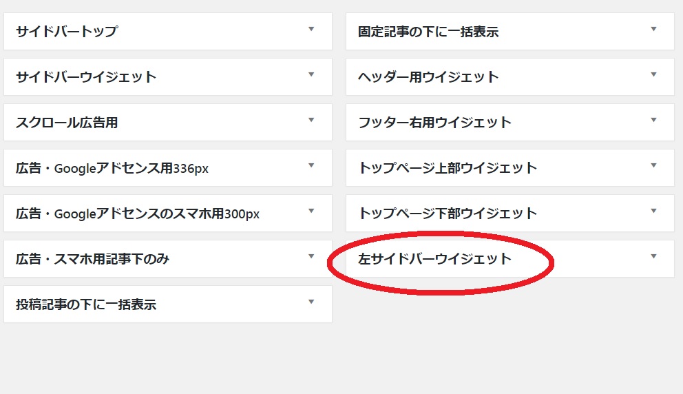Click フッター右用ウイジェット title text
Image resolution: width=683 pixels, height=394 pixels.
pyautogui.click(x=434, y=123)
